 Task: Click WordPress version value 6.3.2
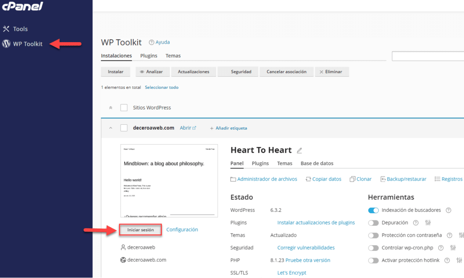(x=276, y=210)
